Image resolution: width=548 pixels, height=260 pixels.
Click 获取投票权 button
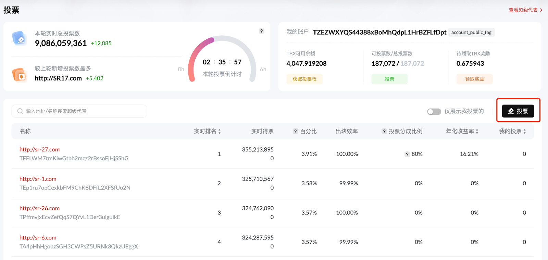pos(304,79)
